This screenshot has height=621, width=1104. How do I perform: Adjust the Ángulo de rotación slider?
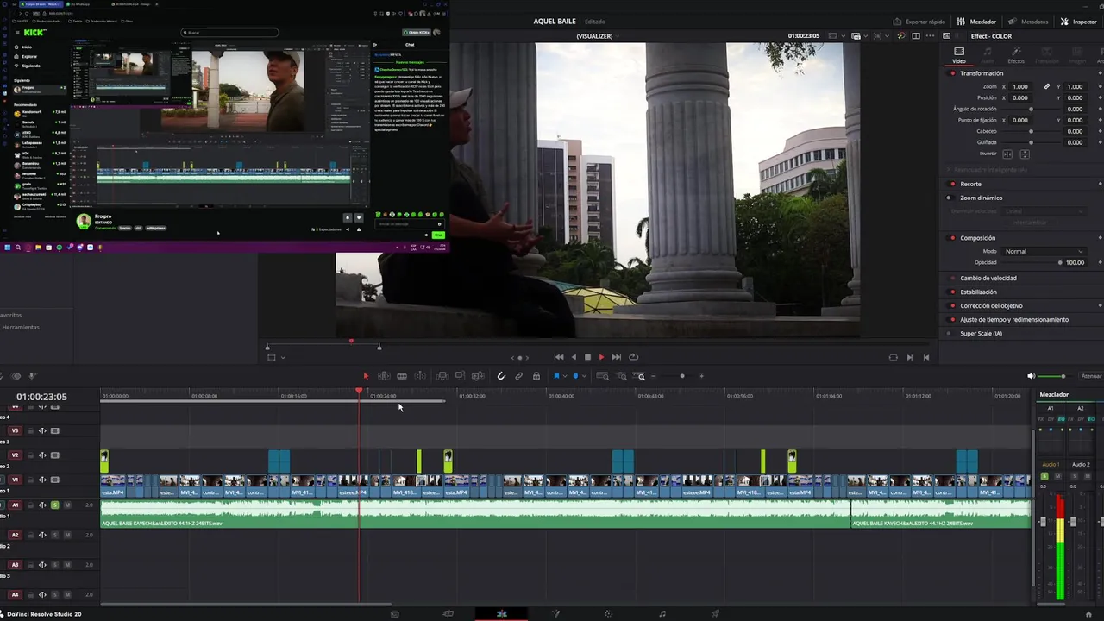(x=1032, y=109)
